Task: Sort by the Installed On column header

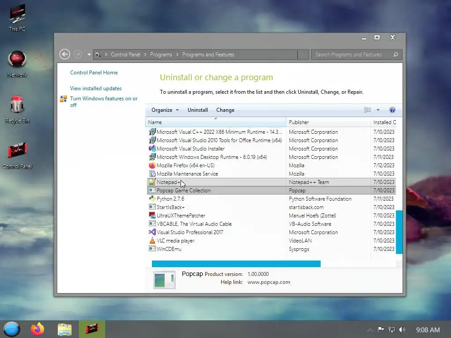Action: (x=384, y=122)
